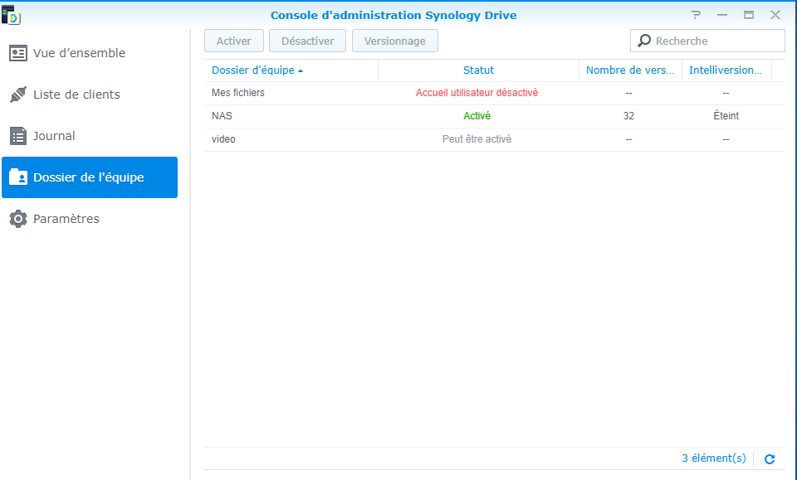Click version count 32 for NAS
The width and height of the screenshot is (797, 480).
click(628, 116)
